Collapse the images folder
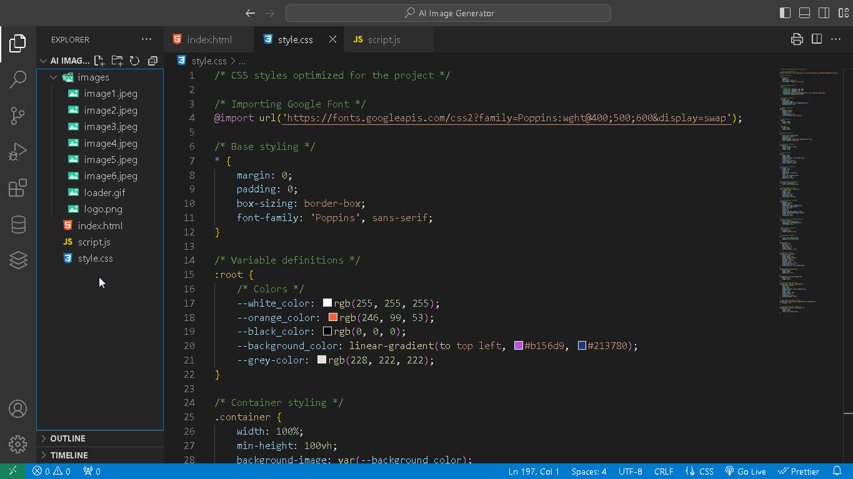Image resolution: width=853 pixels, height=479 pixels. (x=54, y=77)
